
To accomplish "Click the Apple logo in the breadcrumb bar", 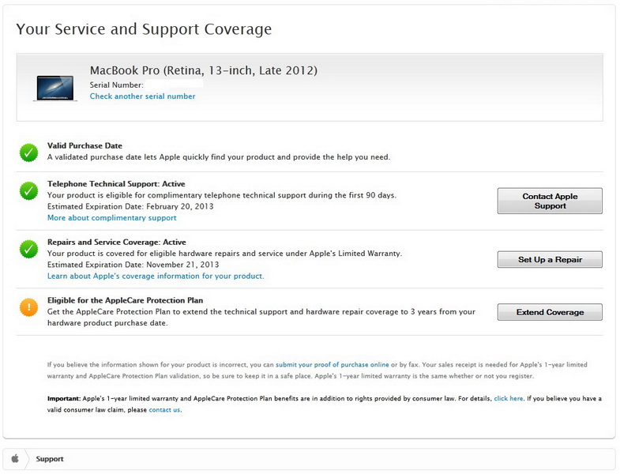I will coord(15,458).
